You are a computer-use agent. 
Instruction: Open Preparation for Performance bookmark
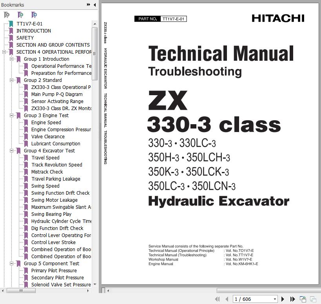coord(61,73)
